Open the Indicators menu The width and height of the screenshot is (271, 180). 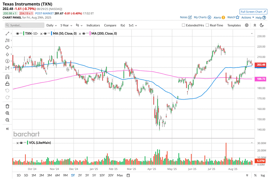point(93,25)
